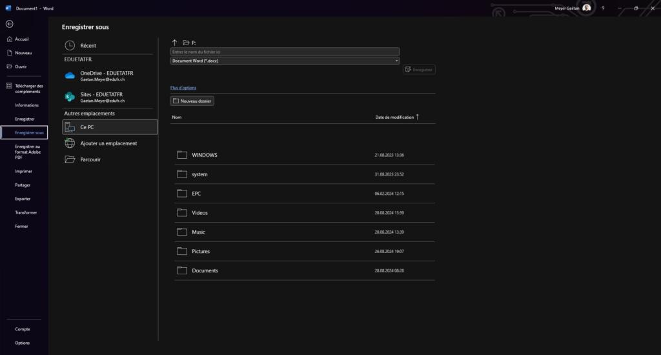Image resolution: width=661 pixels, height=355 pixels.
Task: Click the Sites - EDUETATFR label
Action: point(101,94)
